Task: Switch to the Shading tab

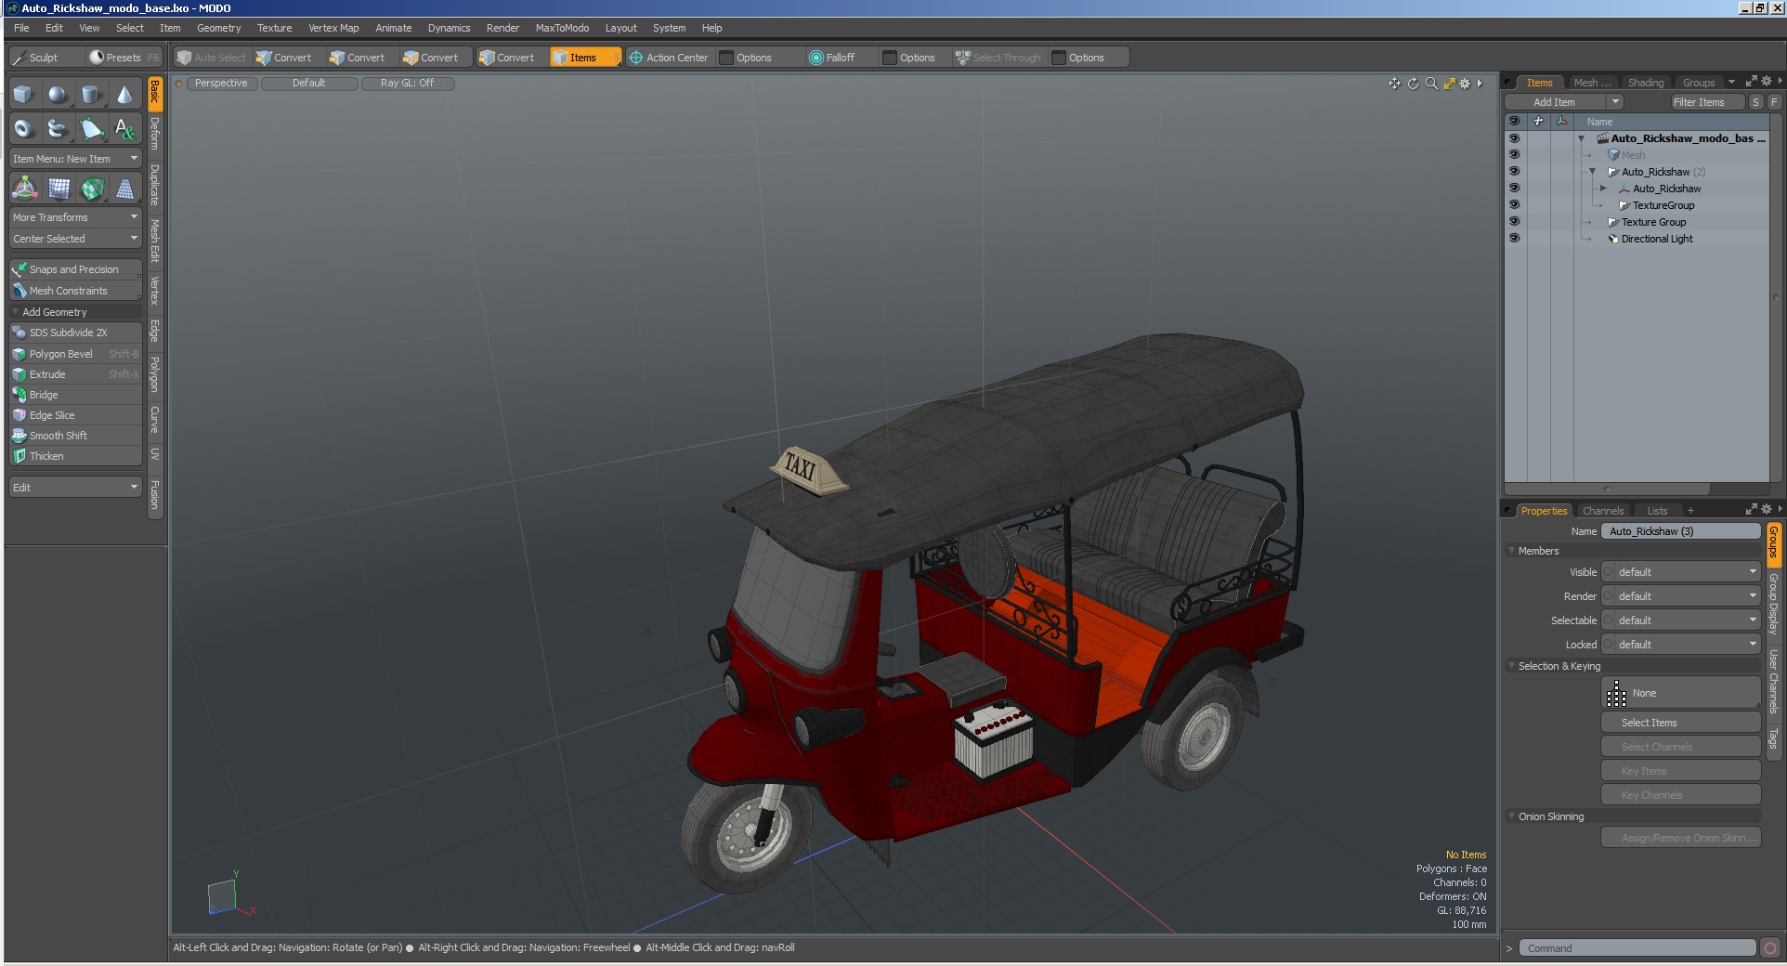Action: tap(1646, 83)
